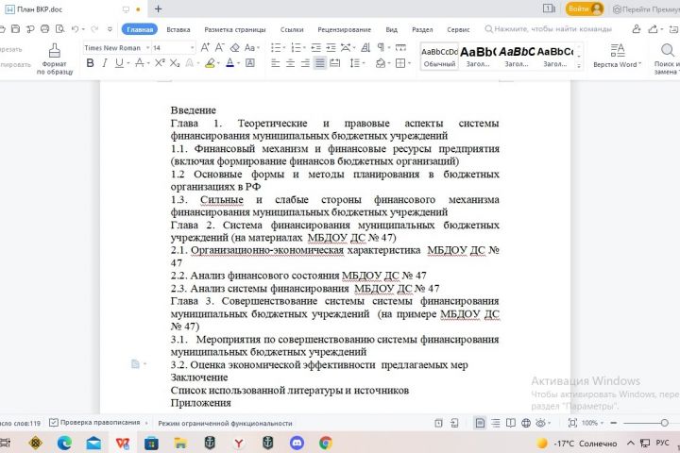Apply yellow text highlight color

tap(210, 63)
